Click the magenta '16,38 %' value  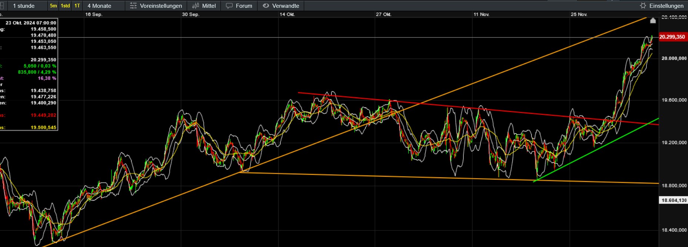point(47,78)
